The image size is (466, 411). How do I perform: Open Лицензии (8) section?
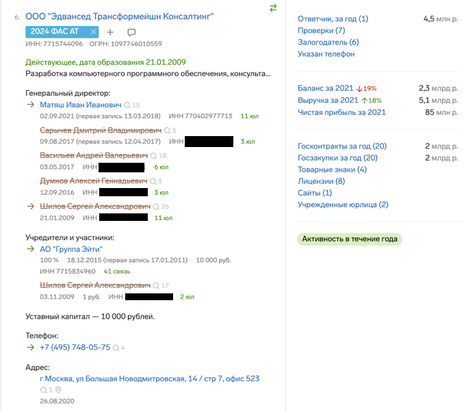321,181
